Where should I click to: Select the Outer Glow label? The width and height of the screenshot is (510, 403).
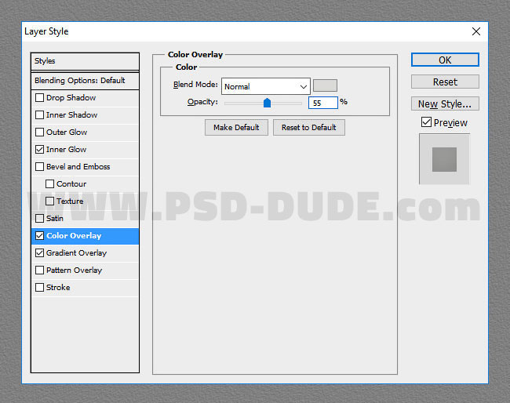click(67, 133)
